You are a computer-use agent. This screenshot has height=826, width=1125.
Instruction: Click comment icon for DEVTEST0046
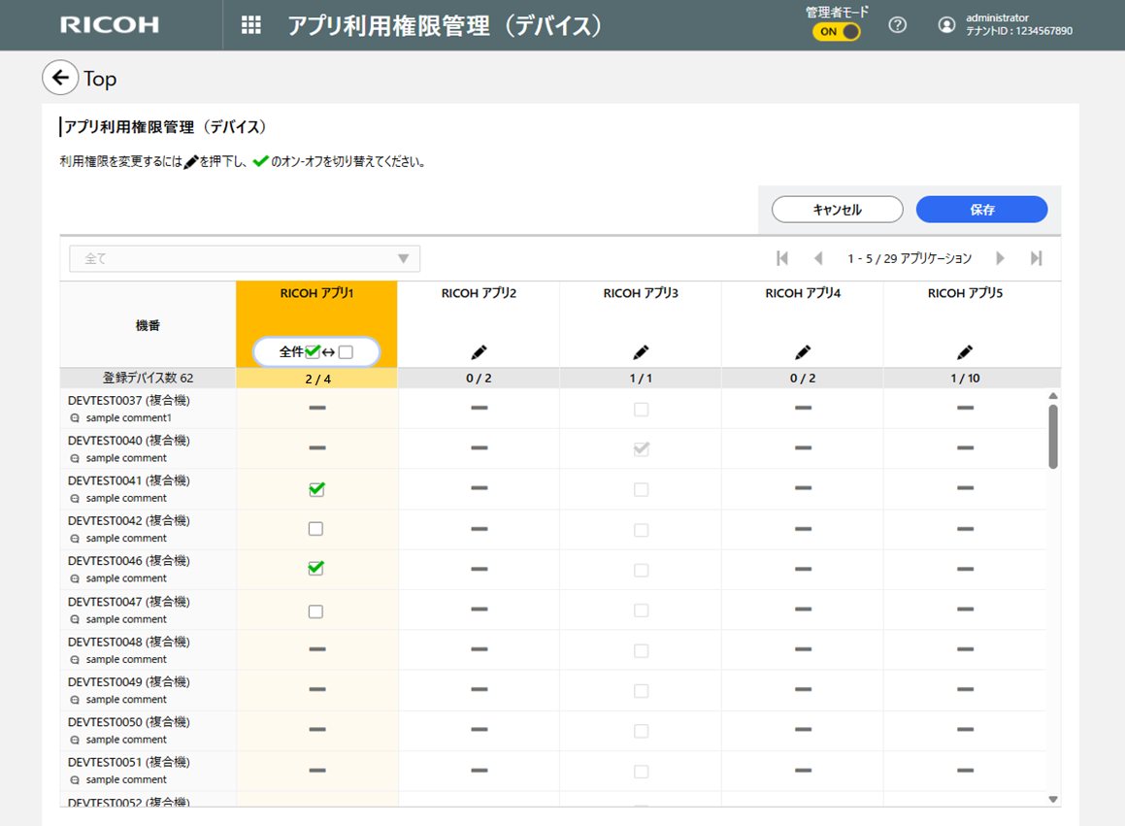(75, 579)
